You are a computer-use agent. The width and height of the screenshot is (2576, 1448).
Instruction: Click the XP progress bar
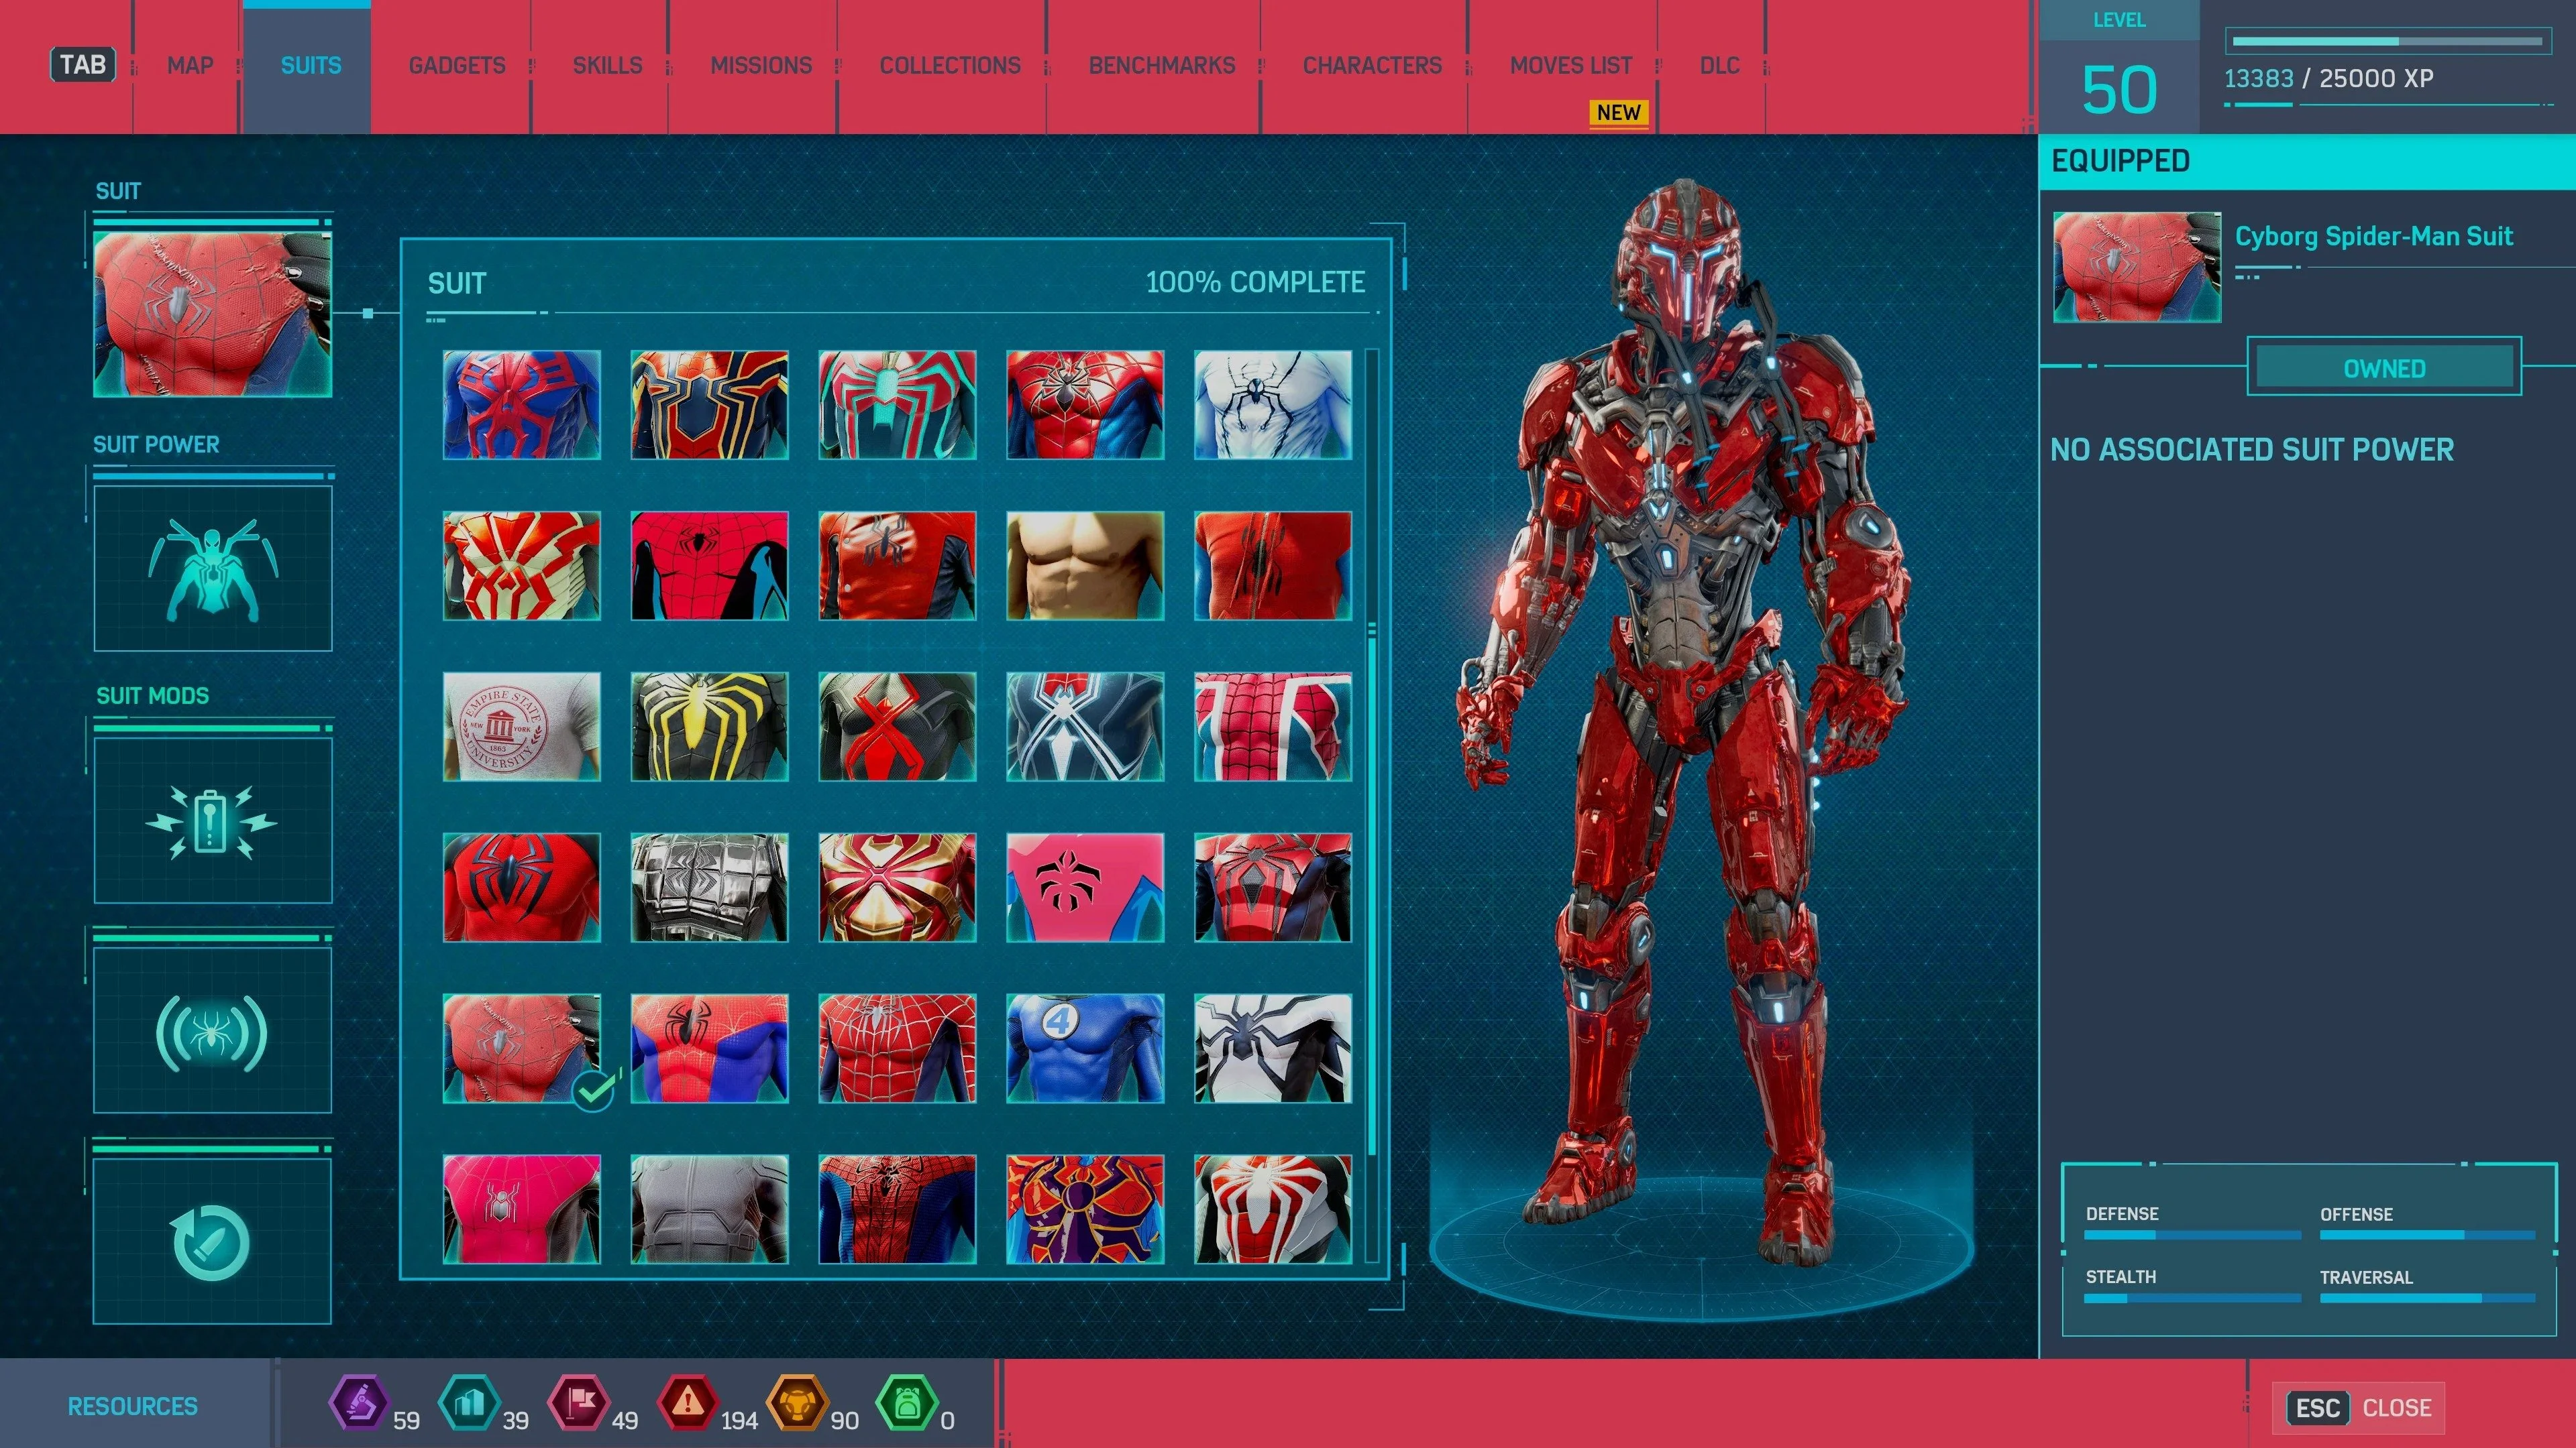tap(2387, 42)
